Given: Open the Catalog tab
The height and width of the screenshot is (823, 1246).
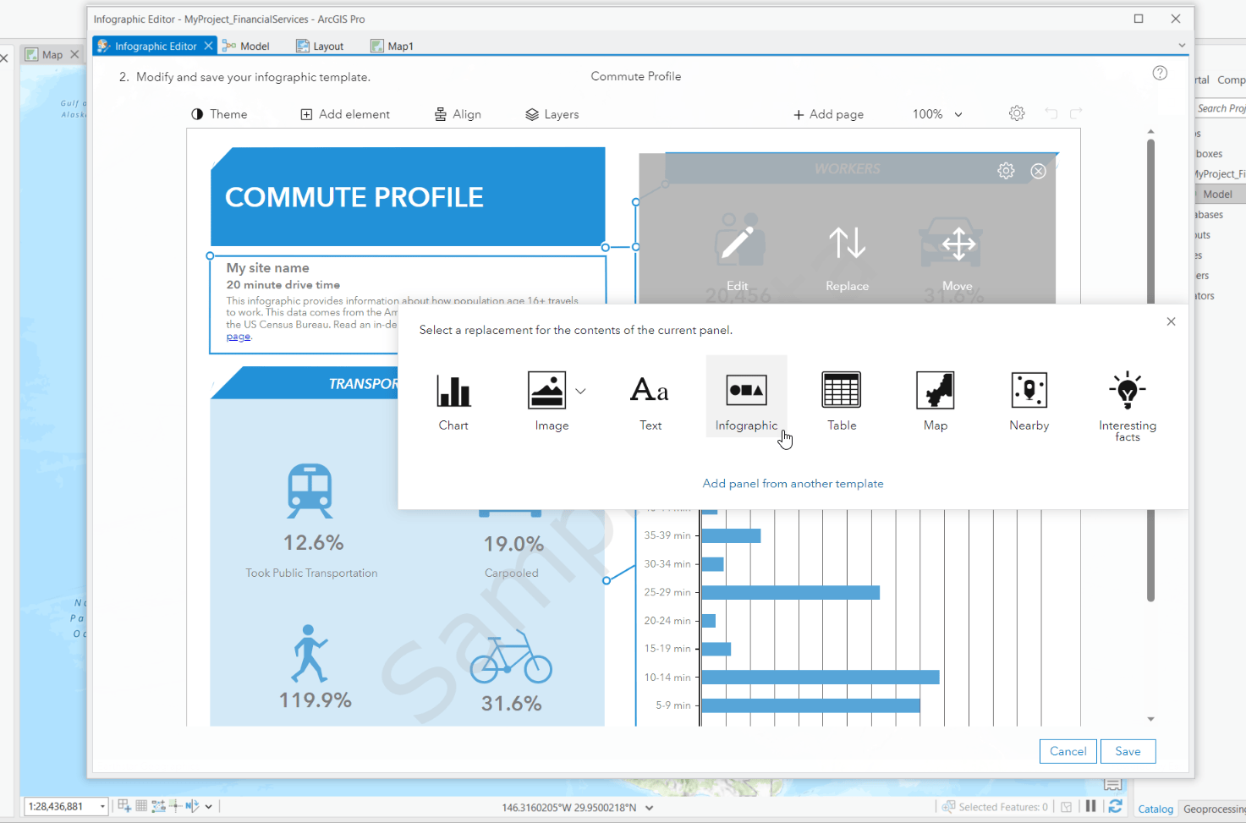Looking at the screenshot, I should pyautogui.click(x=1155, y=809).
